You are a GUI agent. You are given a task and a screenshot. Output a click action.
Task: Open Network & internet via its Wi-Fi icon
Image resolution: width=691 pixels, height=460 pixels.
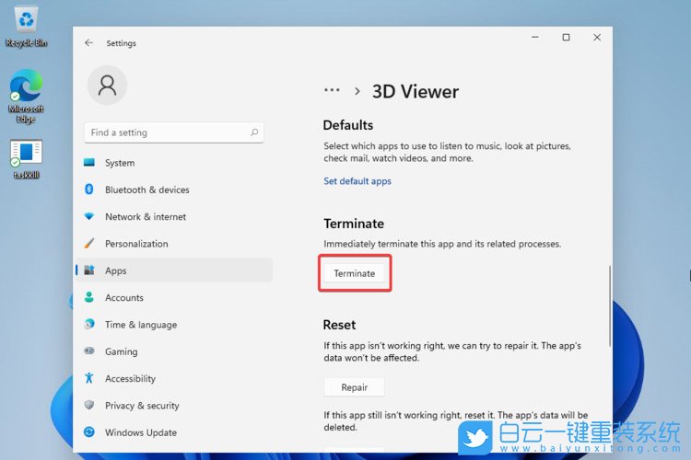(x=89, y=217)
